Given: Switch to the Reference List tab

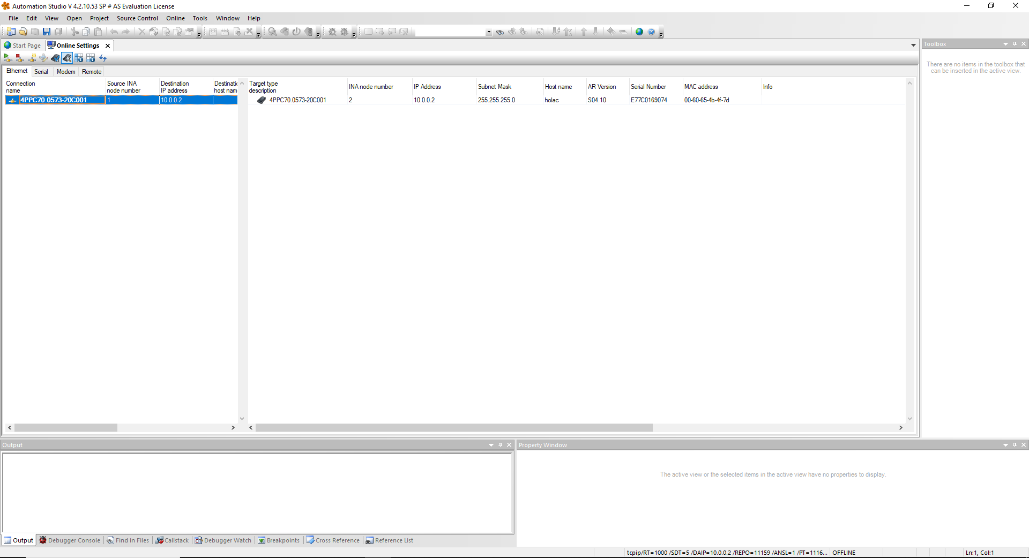Looking at the screenshot, I should (x=390, y=540).
